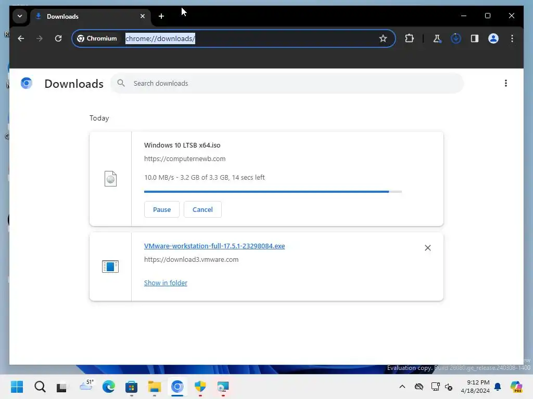The width and height of the screenshot is (533, 399).
Task: Click the forward navigation arrow
Action: [x=40, y=38]
